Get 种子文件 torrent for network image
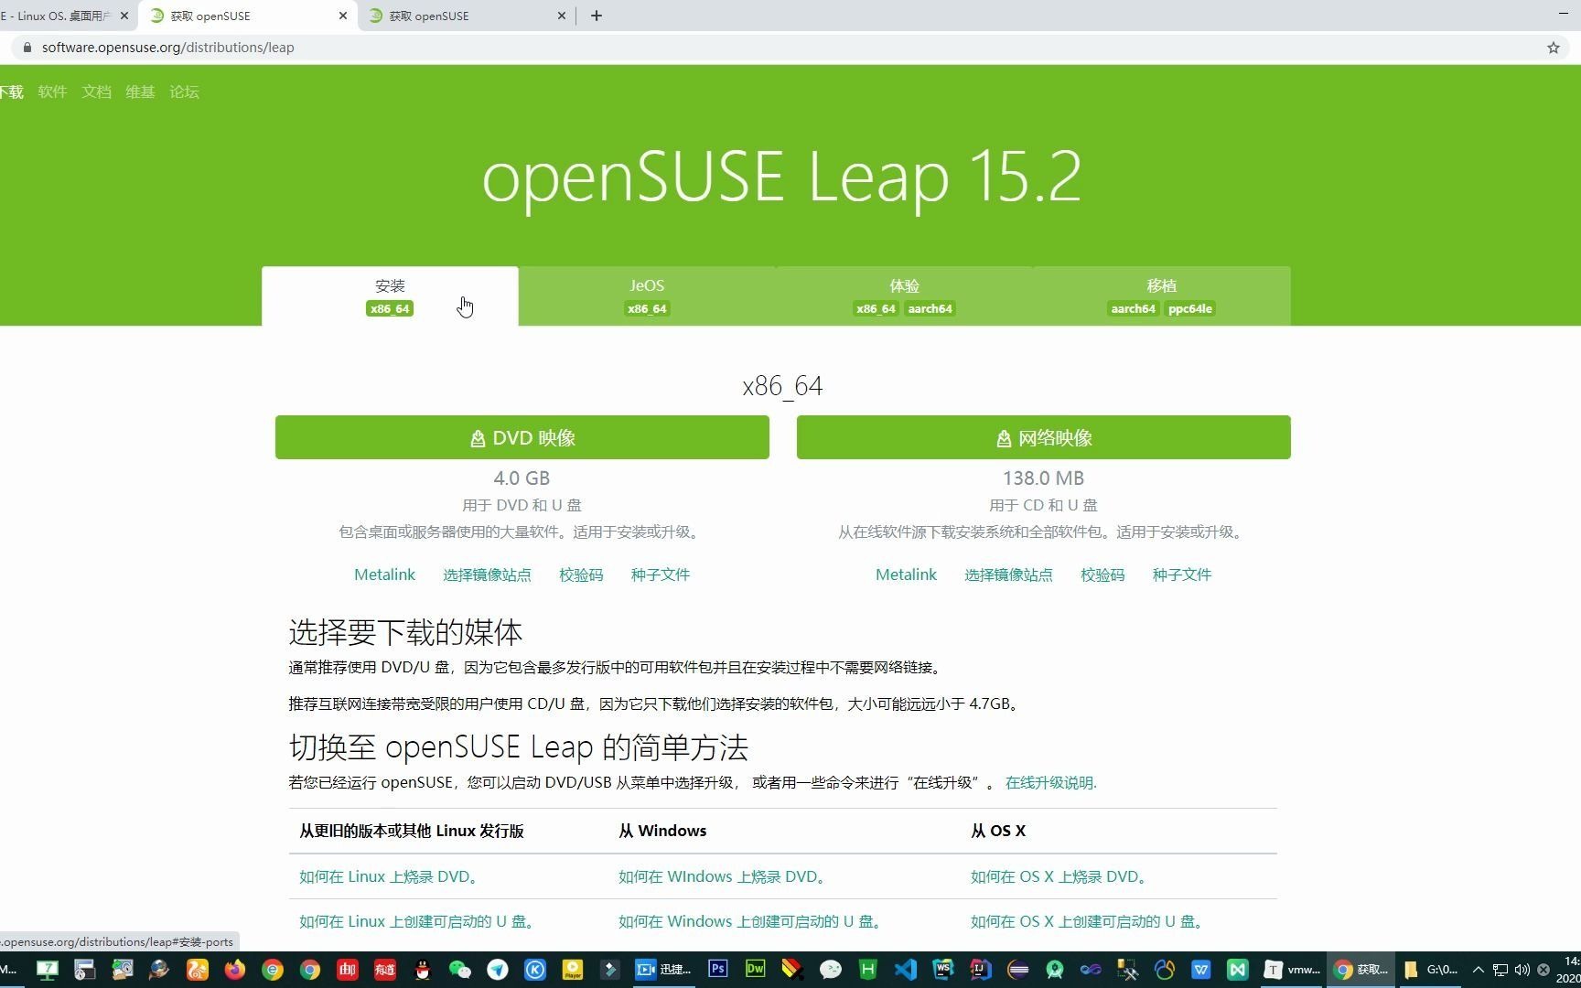The width and height of the screenshot is (1581, 988). (x=1181, y=575)
